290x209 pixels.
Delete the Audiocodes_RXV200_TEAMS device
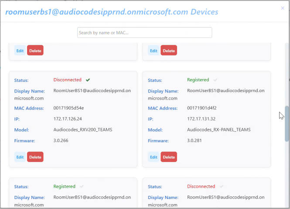35,157
